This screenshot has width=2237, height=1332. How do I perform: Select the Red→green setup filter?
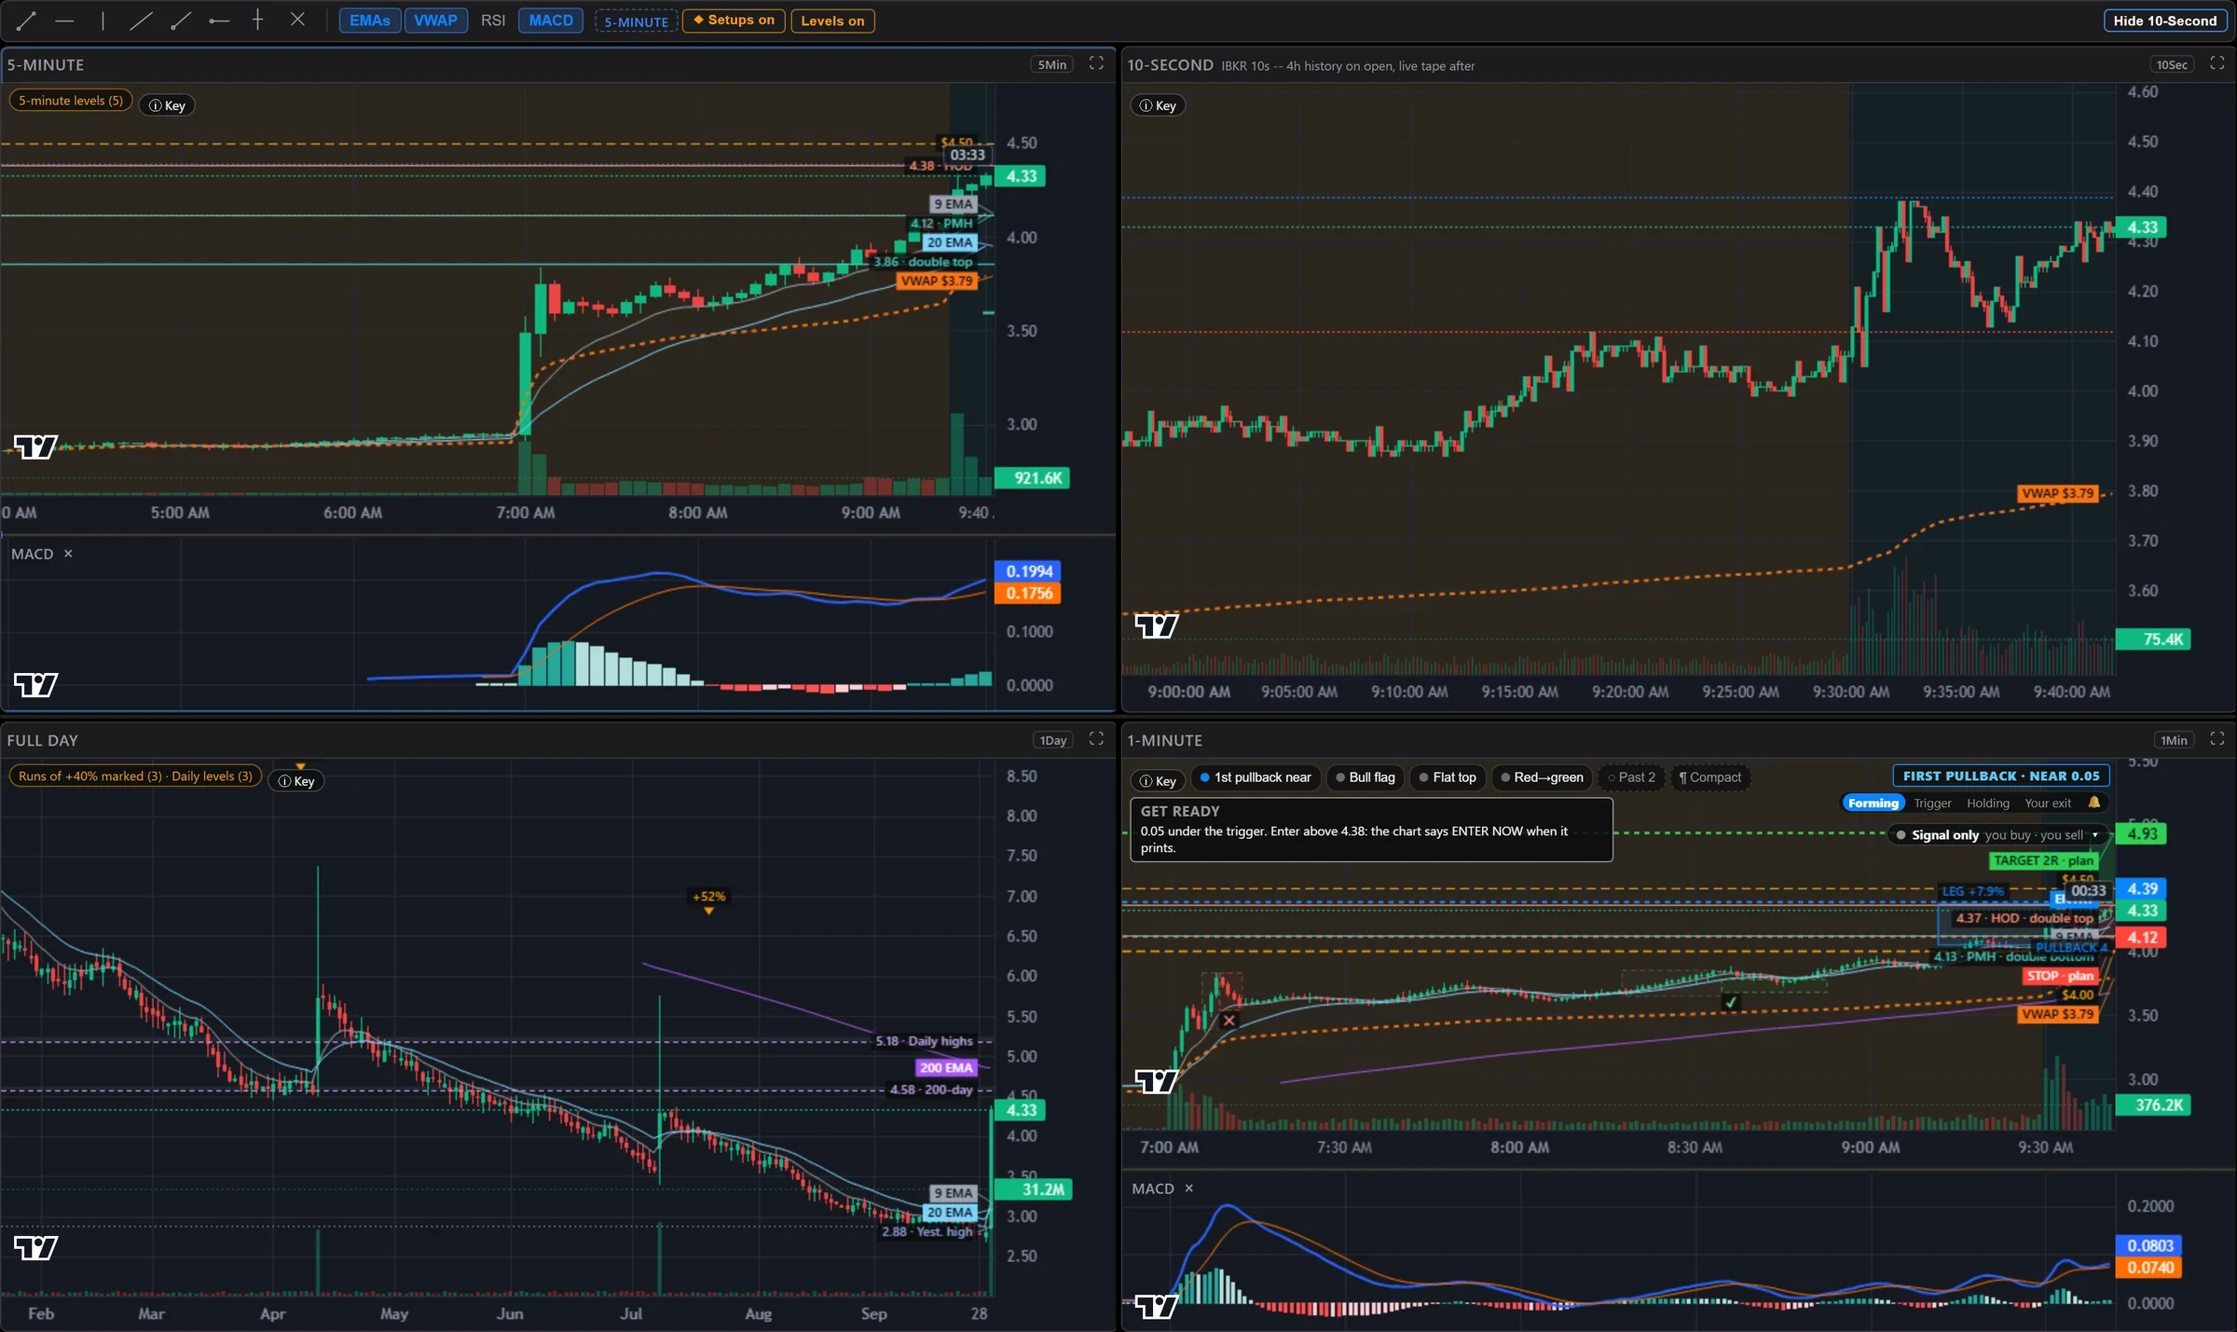point(1542,777)
